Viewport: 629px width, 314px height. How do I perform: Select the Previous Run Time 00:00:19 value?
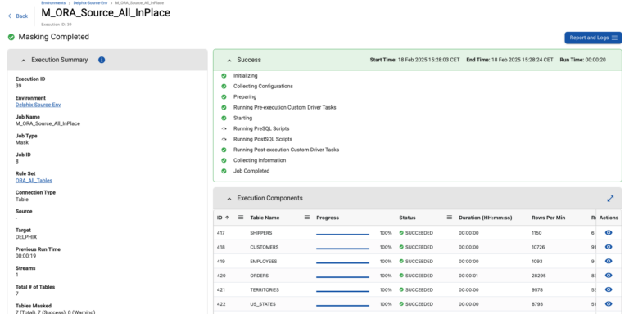pos(26,256)
